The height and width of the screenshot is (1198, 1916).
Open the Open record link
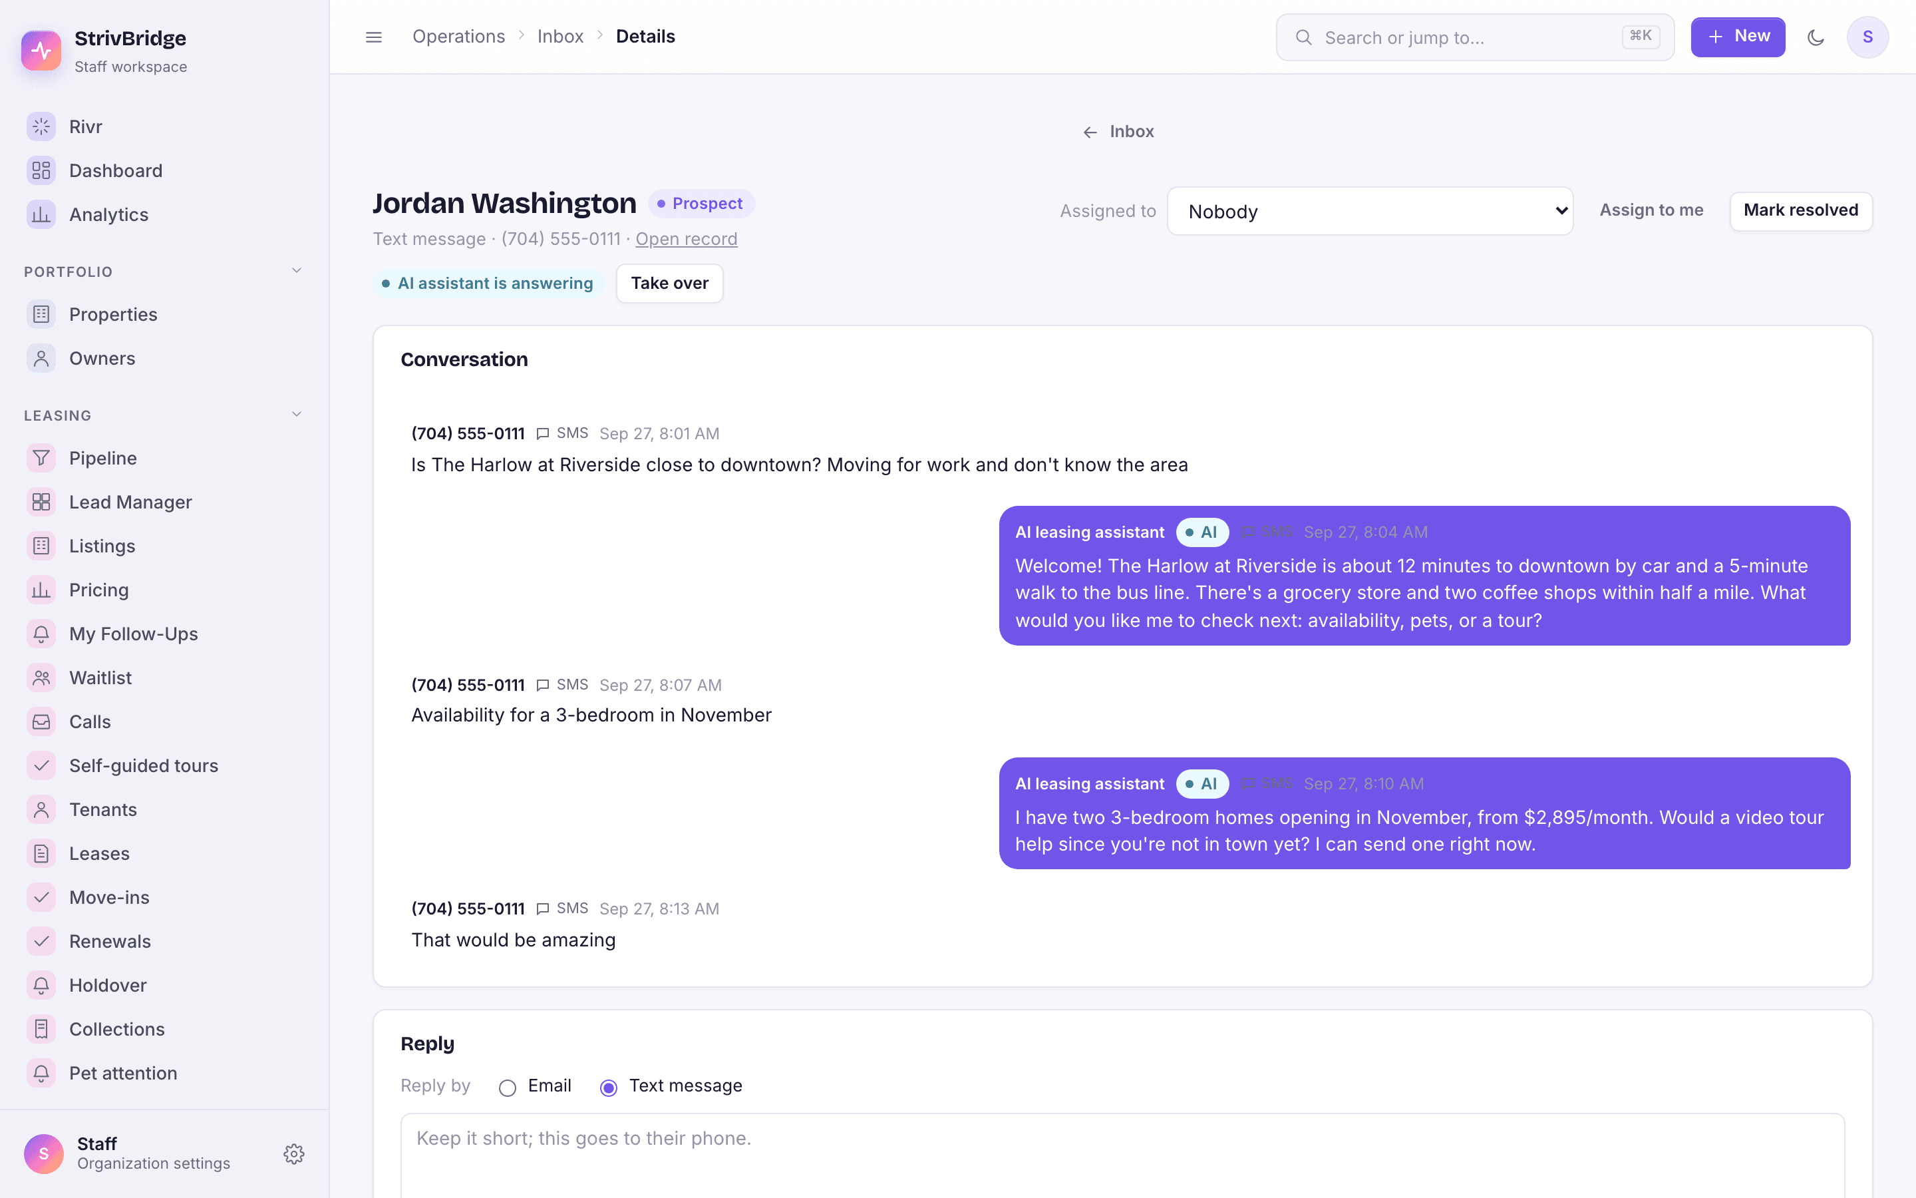pos(686,238)
